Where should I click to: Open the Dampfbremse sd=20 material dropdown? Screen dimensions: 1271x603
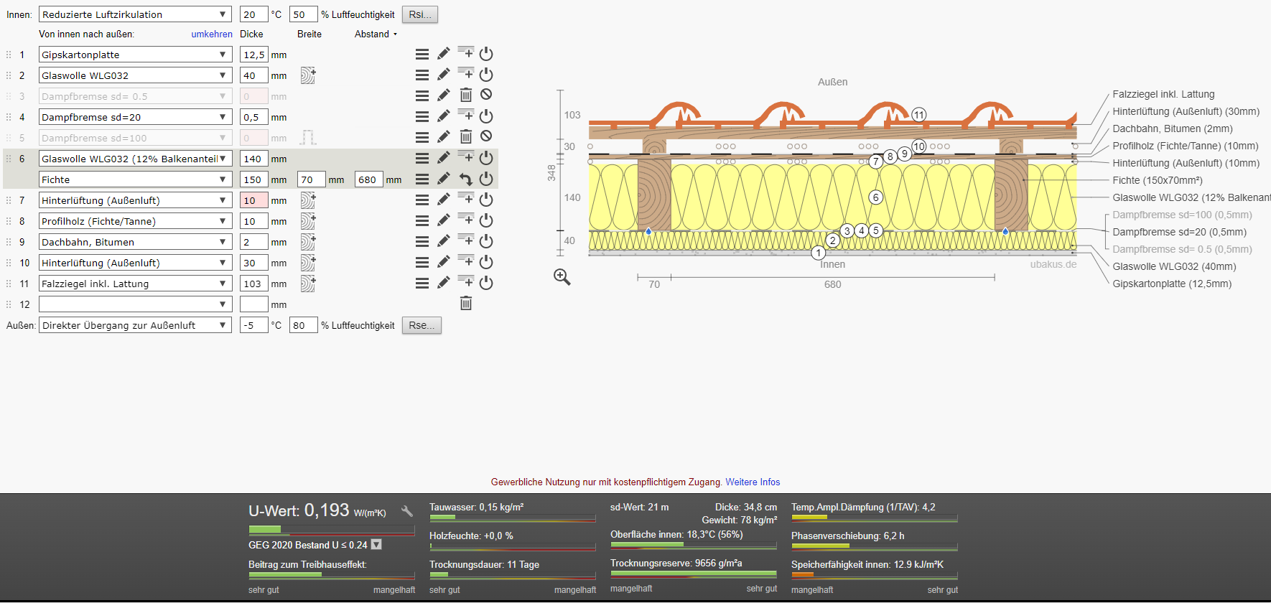(135, 117)
